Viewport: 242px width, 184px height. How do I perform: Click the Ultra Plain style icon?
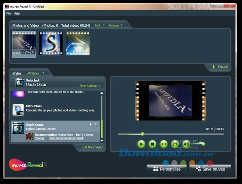(18, 109)
